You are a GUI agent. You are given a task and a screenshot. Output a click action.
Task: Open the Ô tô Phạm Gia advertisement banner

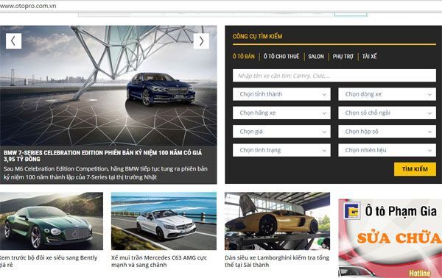click(390, 238)
